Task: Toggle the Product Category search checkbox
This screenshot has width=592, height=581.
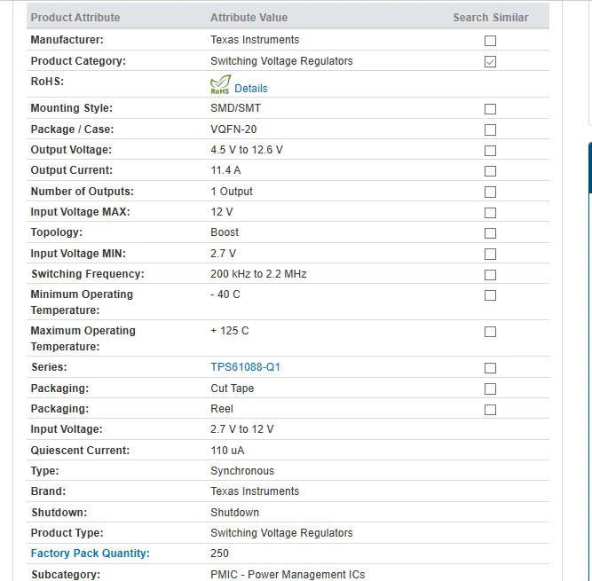Action: [490, 61]
